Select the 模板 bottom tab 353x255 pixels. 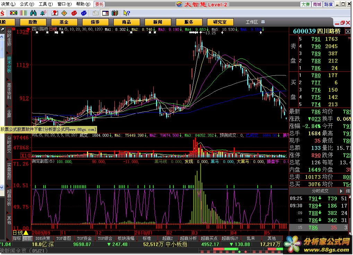tap(27, 238)
